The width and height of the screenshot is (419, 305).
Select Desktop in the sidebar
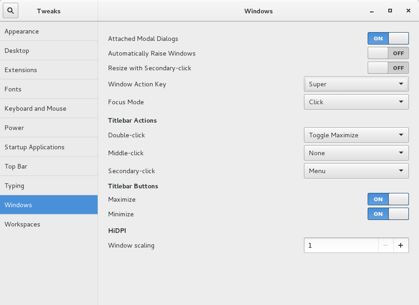49,51
